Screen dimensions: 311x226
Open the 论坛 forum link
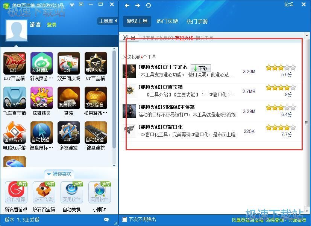[x=289, y=5]
